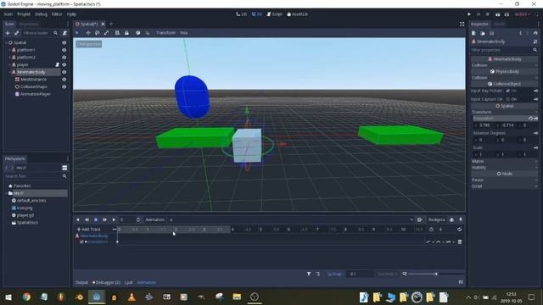Toggle visibility of MeshInstance node
Viewport: 543px width, 305px height.
pyautogui.click(x=64, y=79)
